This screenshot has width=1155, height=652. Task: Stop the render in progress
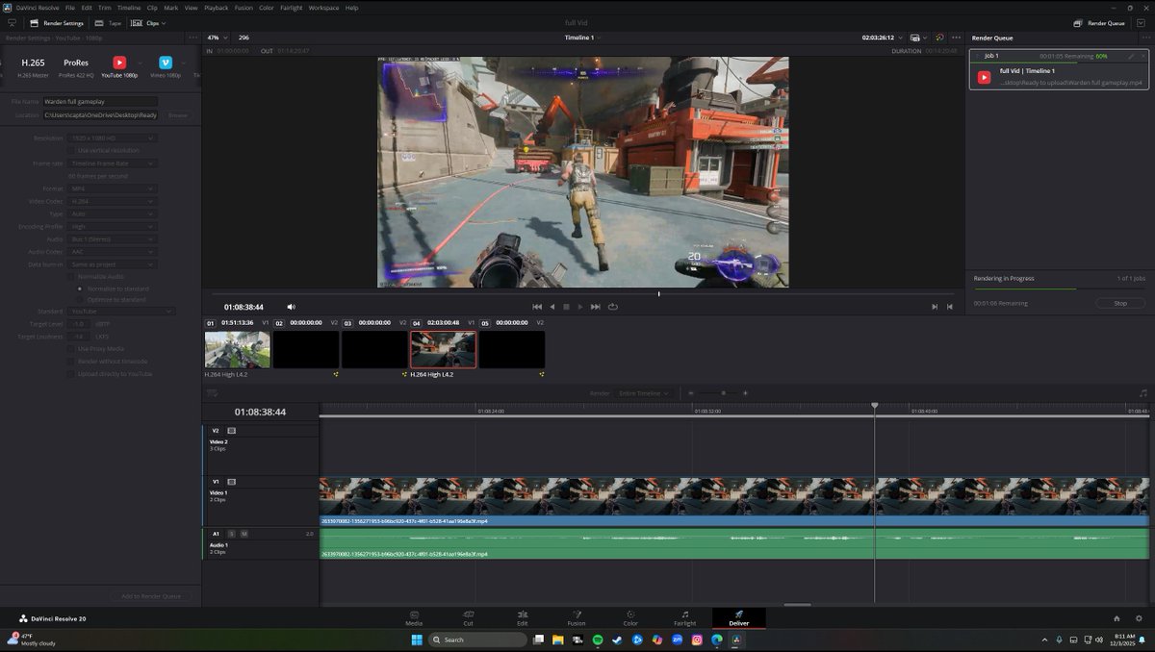(x=1120, y=303)
